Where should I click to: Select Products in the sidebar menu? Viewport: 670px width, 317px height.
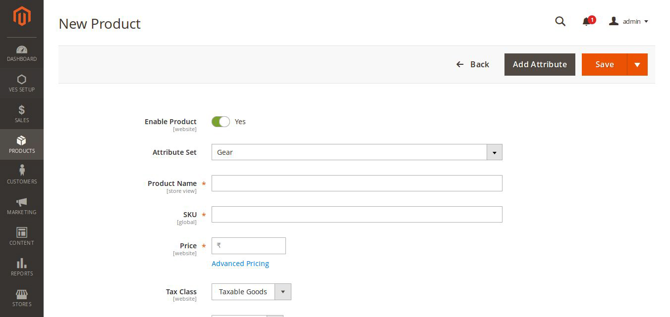(x=22, y=144)
